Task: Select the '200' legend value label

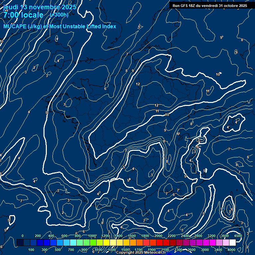Action: 38,236
